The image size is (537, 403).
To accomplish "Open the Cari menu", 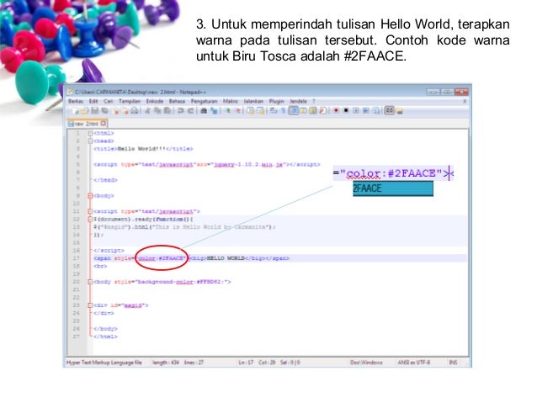I will [109, 101].
